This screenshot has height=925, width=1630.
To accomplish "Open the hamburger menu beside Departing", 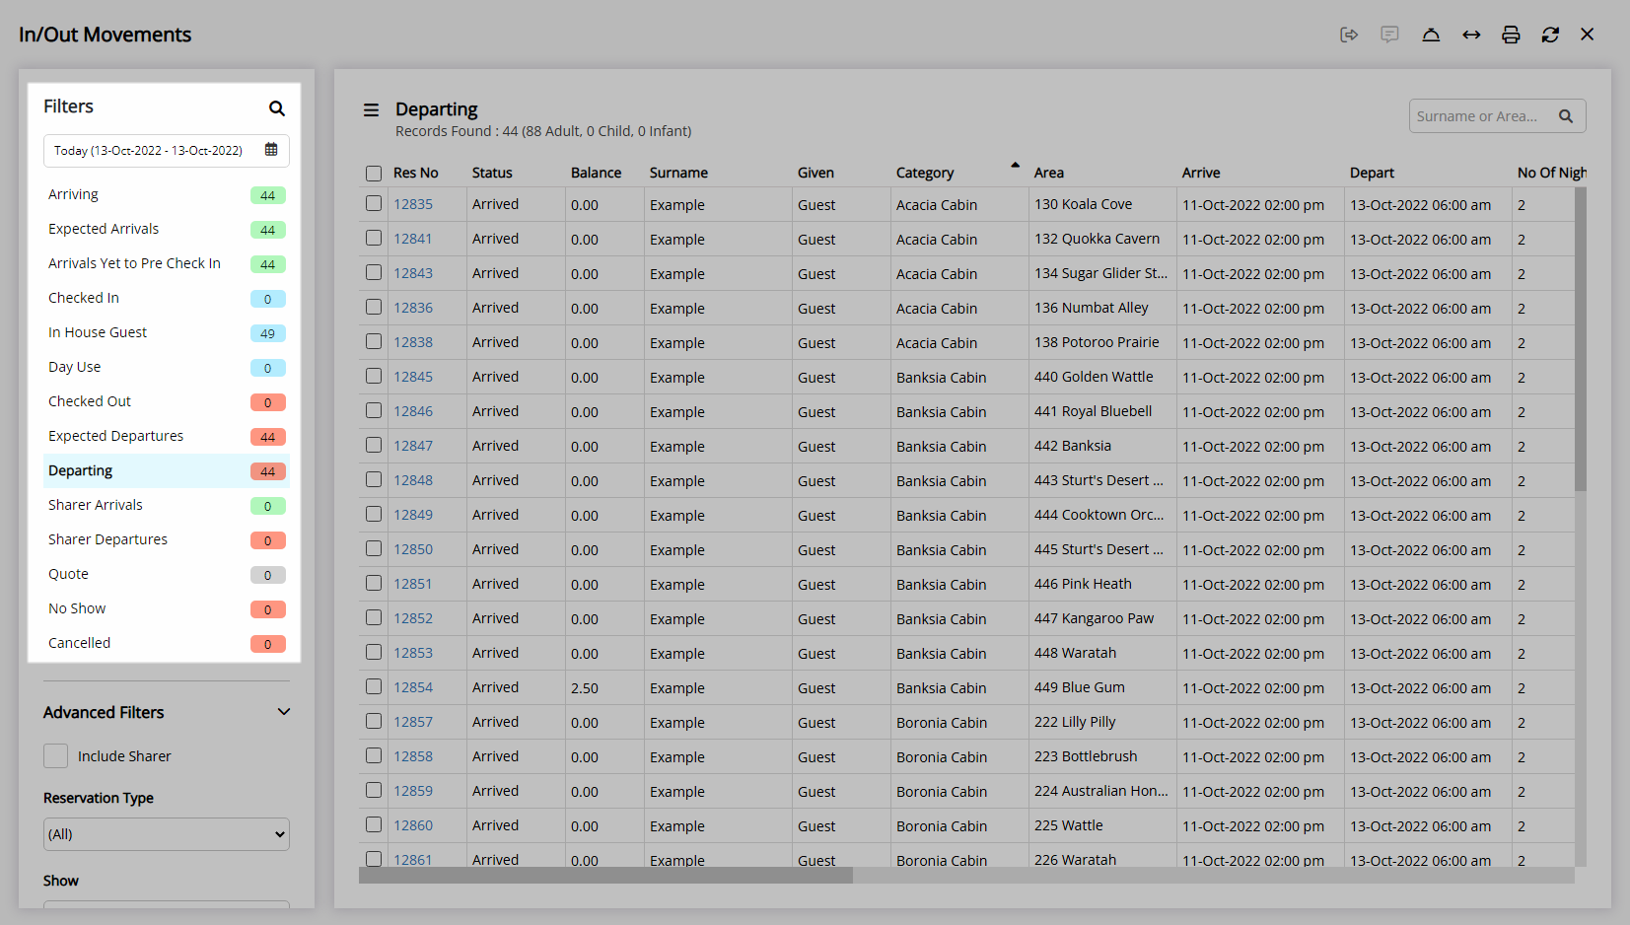I will pos(371,109).
